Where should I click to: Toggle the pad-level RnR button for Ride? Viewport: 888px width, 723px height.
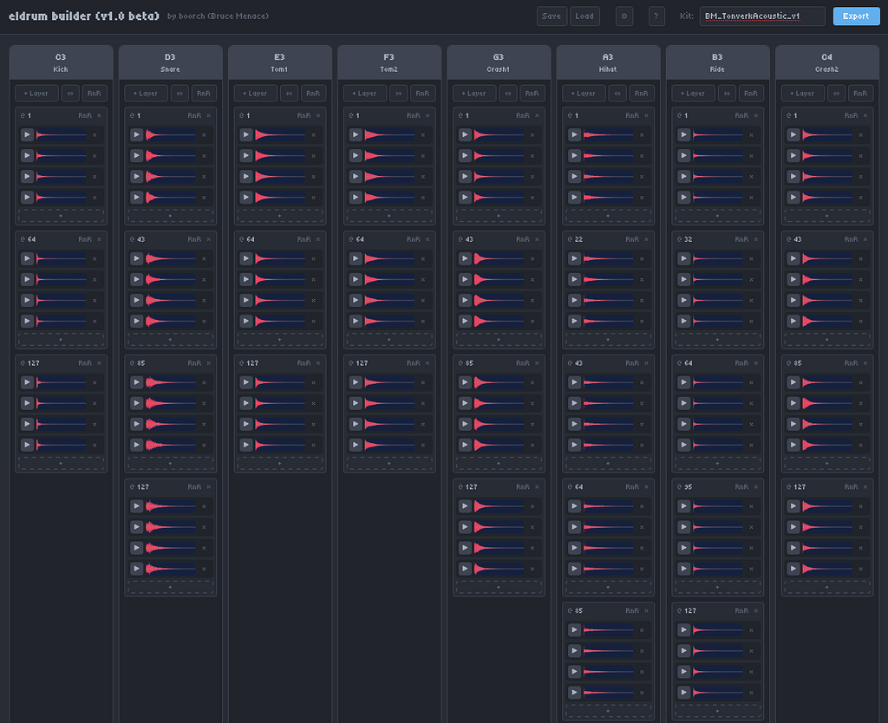pos(751,94)
